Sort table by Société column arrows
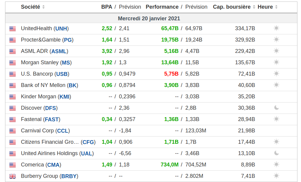The width and height of the screenshot is (301, 182). click(x=44, y=7)
